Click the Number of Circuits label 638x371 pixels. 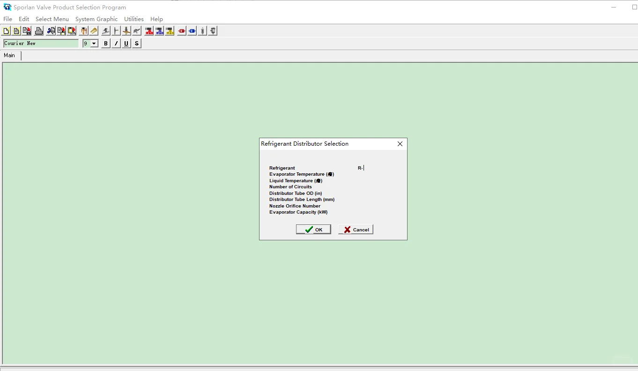click(x=290, y=187)
